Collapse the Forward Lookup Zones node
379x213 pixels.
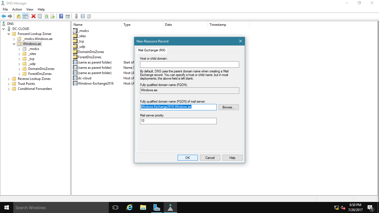point(9,34)
